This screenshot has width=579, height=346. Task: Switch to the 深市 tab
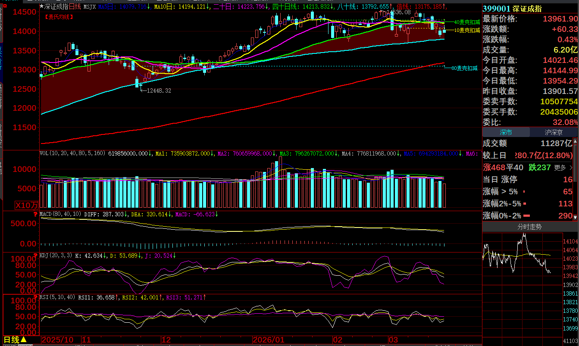tap(506, 133)
